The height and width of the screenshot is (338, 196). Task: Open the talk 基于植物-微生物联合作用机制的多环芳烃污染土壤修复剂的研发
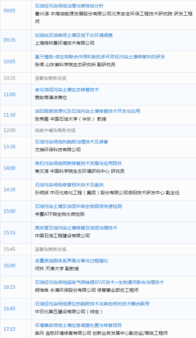pyautogui.click(x=100, y=57)
